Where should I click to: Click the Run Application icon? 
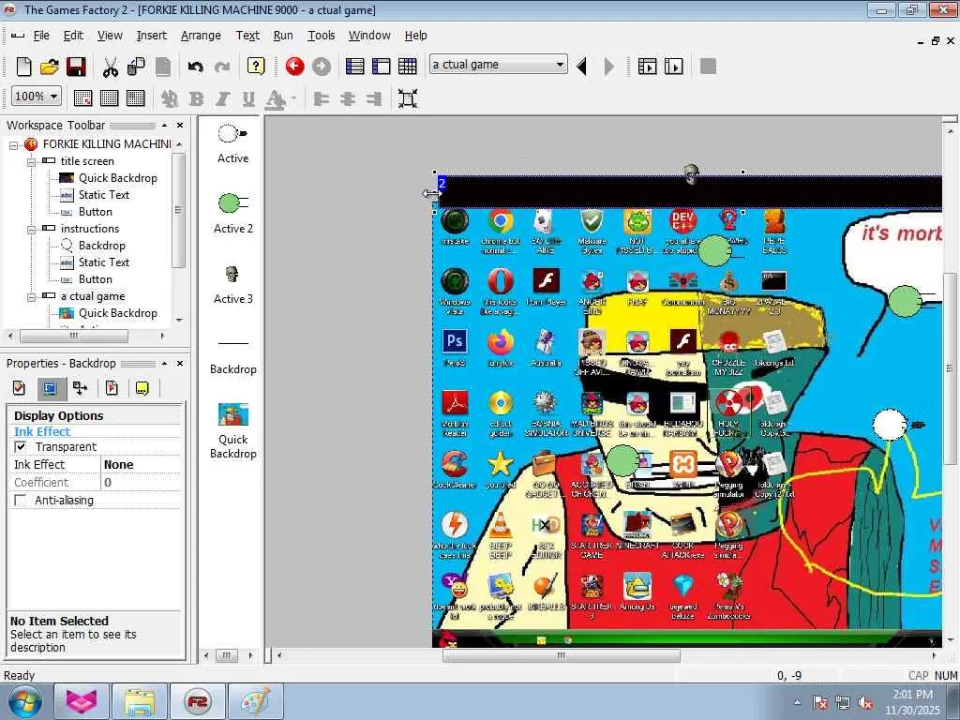(647, 67)
